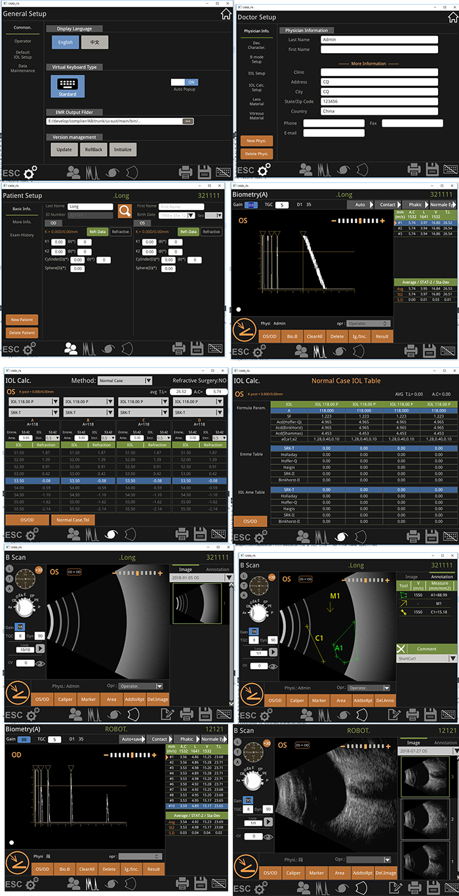Open opr Operator dropdown in Long Biometry(A)
Screen dimensions: 459x896
tap(369, 323)
